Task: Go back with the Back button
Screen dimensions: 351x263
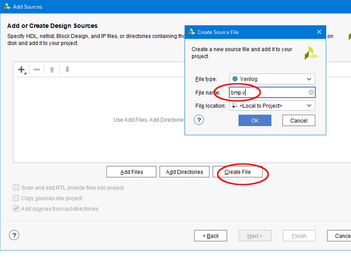Action: (211, 236)
